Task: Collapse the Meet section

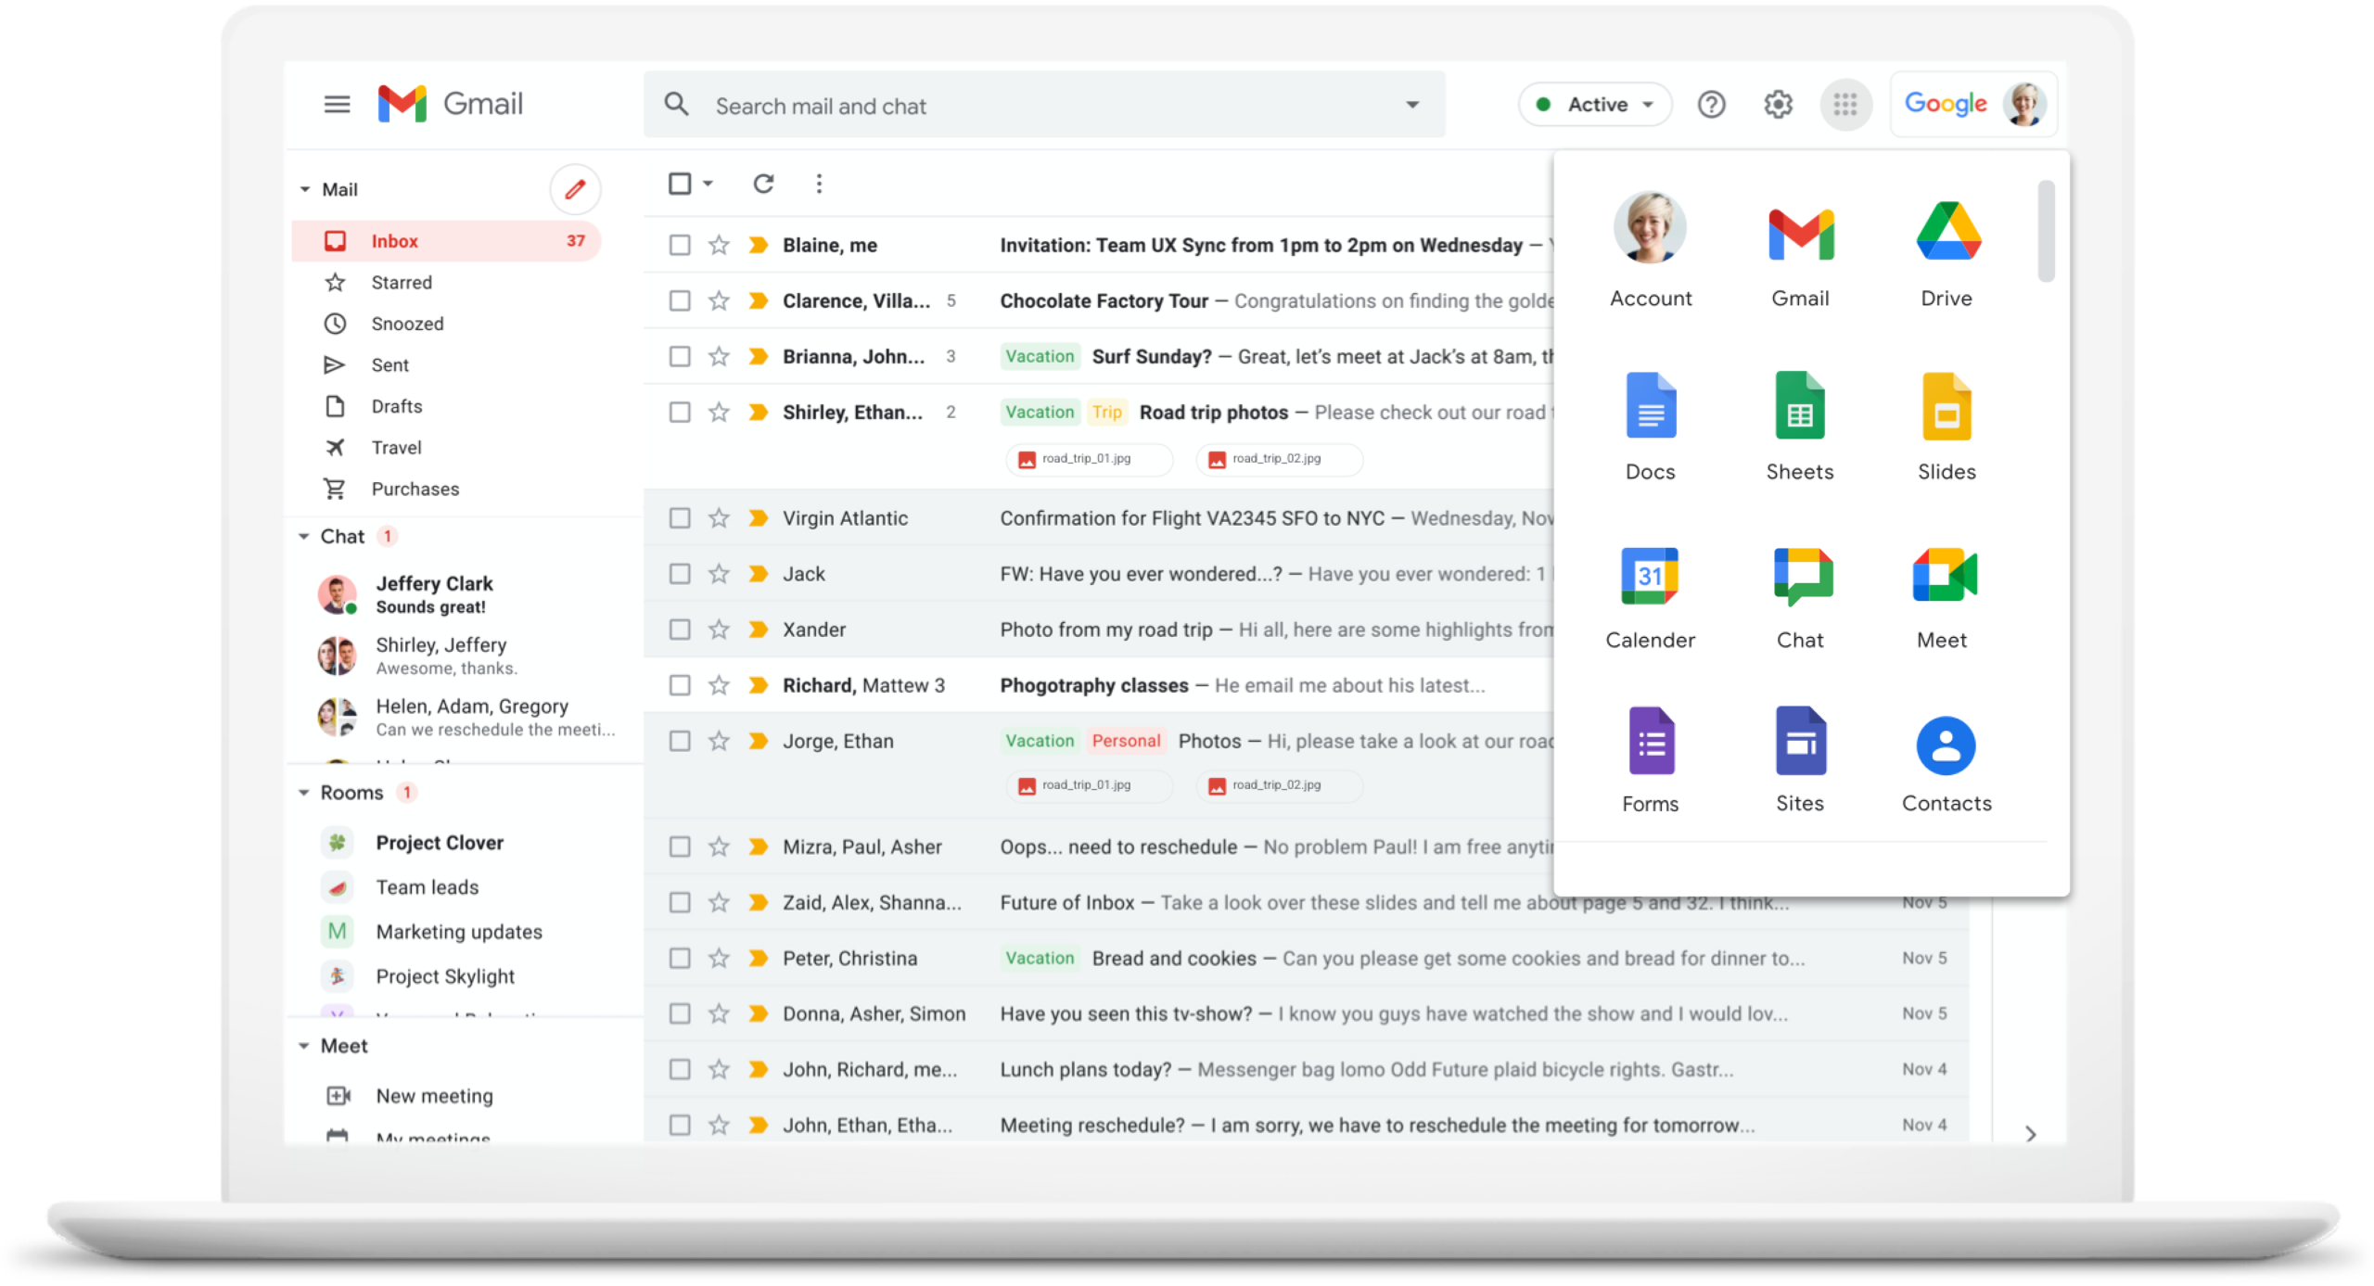Action: (303, 1046)
